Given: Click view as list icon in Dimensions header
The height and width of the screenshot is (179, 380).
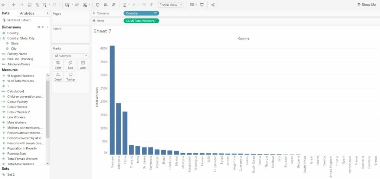Looking at the screenshot, I should (39, 27).
